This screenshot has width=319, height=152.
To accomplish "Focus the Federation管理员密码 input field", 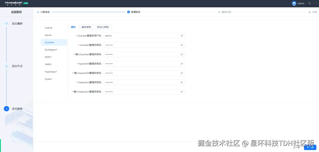I will click(x=144, y=82).
